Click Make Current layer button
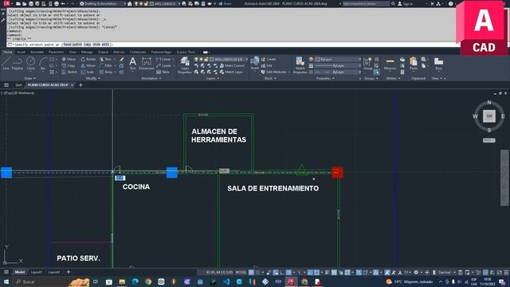Screen dimensions: 510x287 pyautogui.click(x=232, y=65)
